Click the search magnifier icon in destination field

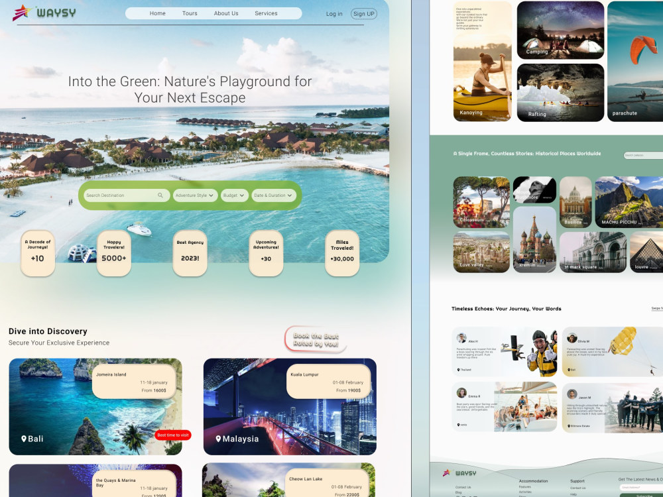tap(160, 195)
